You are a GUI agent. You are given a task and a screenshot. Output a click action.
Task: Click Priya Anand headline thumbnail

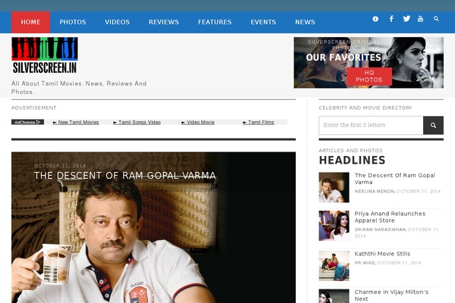click(334, 226)
